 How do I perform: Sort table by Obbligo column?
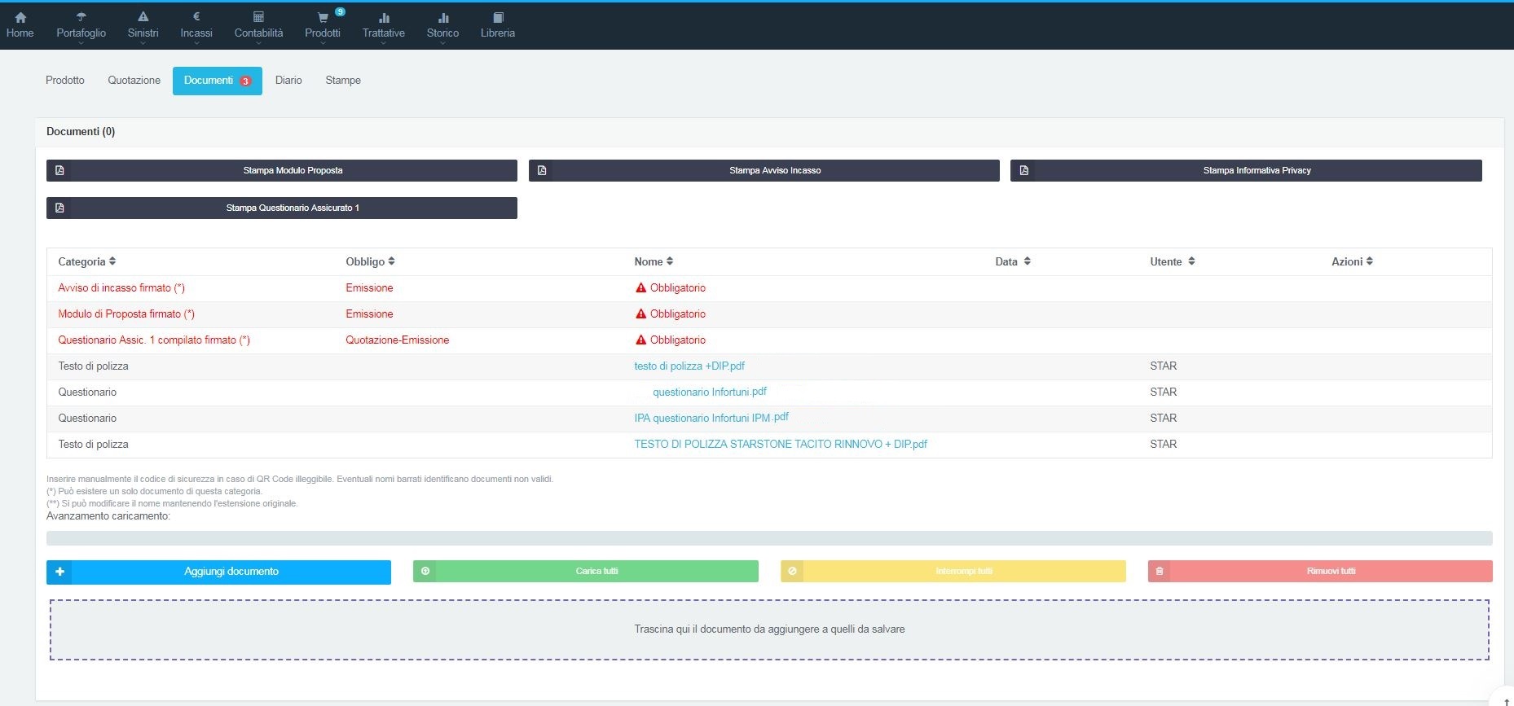[x=370, y=261]
